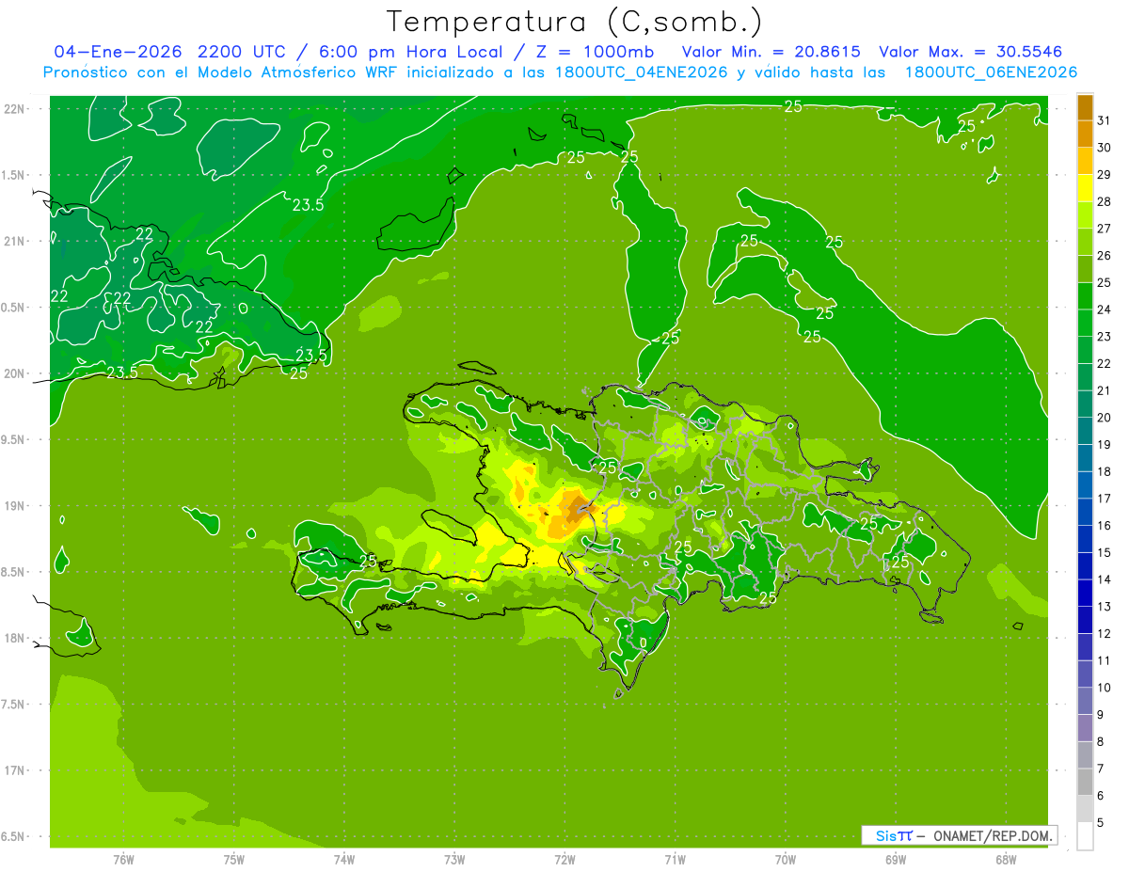Click the color bar label 20
1129x872 pixels.
tap(1105, 417)
